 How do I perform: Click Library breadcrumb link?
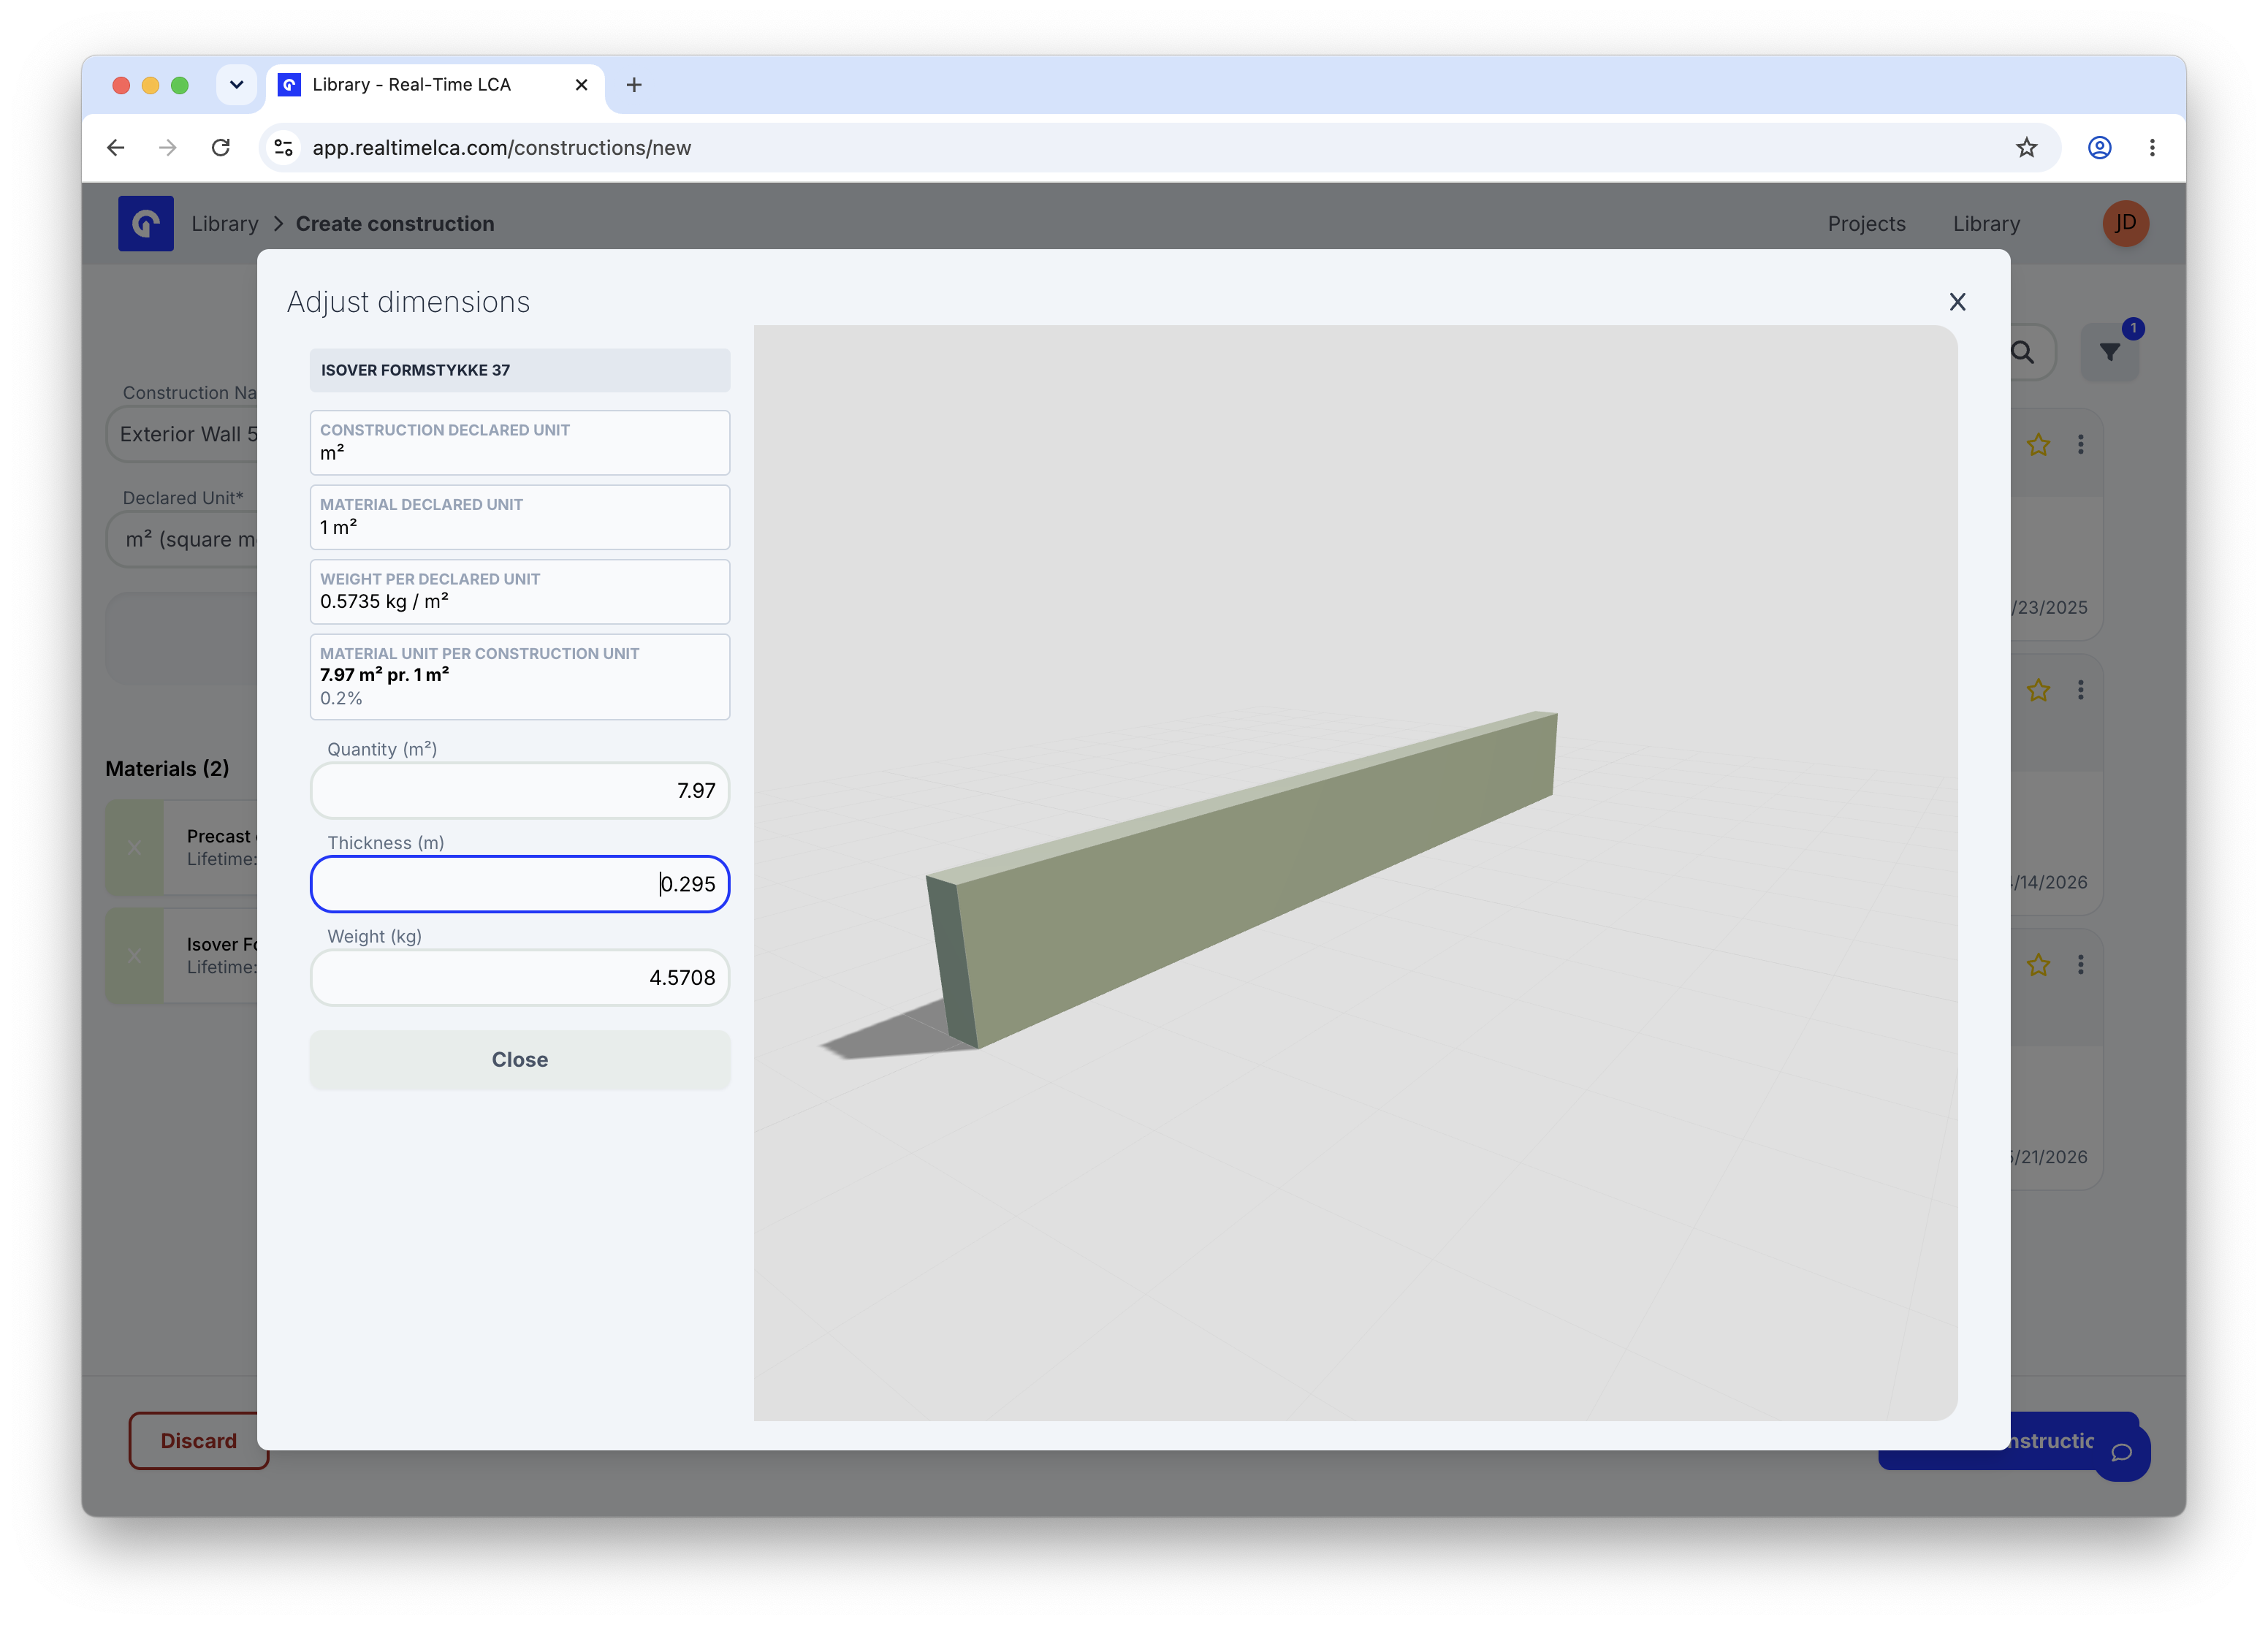225,224
